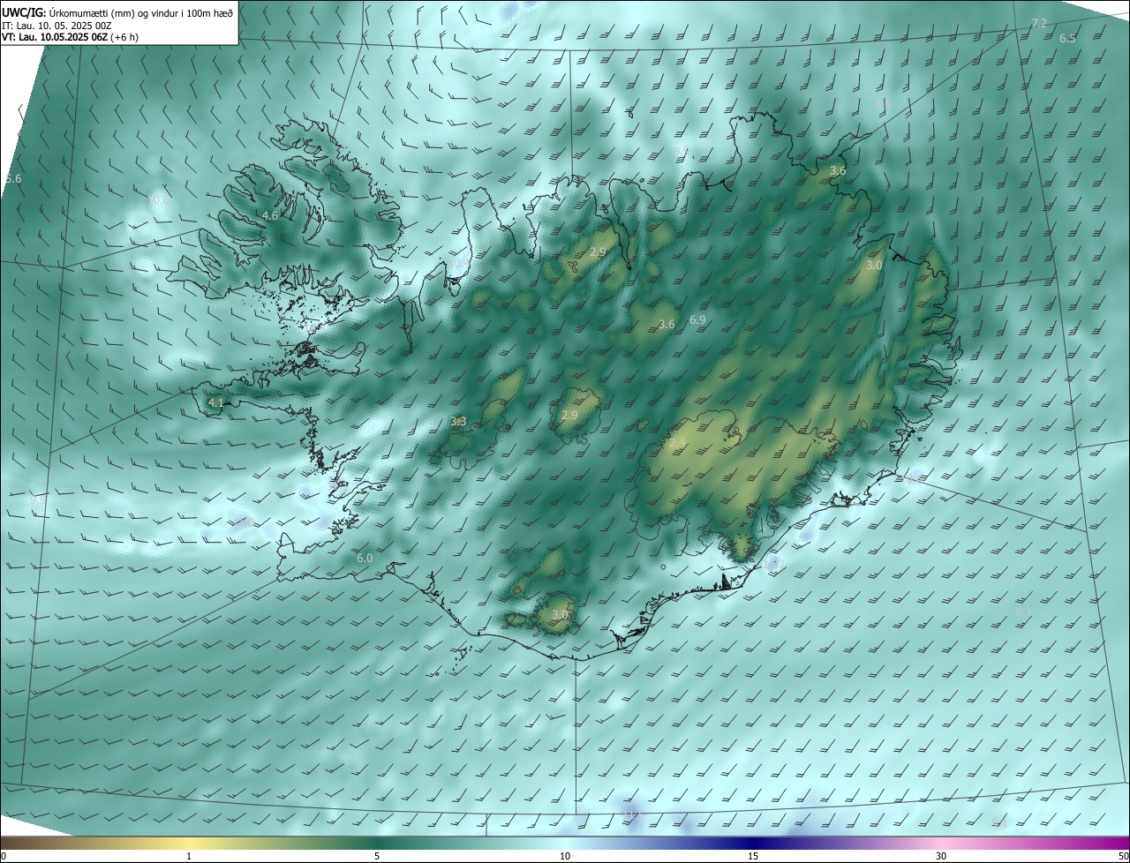1130x863 pixels.
Task: Click the 6.0 value in southwest Iceland
Action: coord(365,559)
